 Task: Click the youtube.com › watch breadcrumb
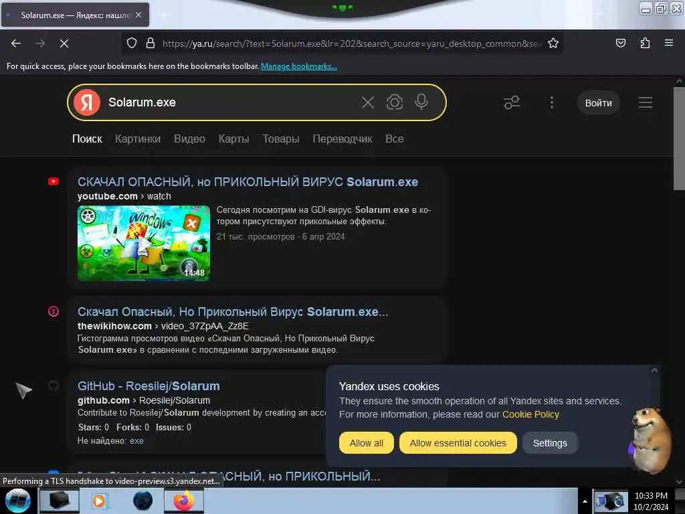click(x=124, y=196)
